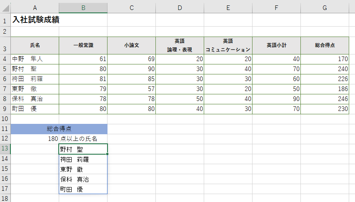Screen dimensions: 355x202
Task: Click total score cell 186
Action: pos(325,89)
